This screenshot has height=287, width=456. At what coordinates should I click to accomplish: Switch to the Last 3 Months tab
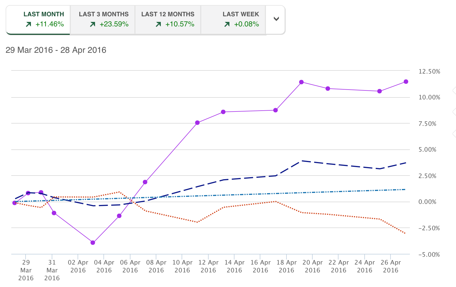103,19
